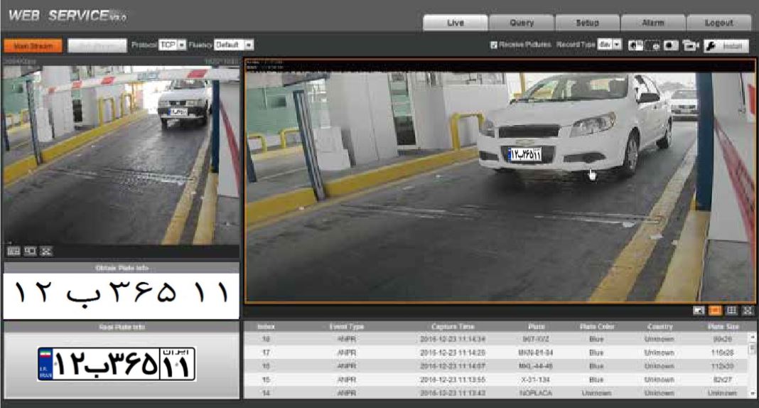
Task: Click fullscreen icon under small left video
Action: pos(46,251)
